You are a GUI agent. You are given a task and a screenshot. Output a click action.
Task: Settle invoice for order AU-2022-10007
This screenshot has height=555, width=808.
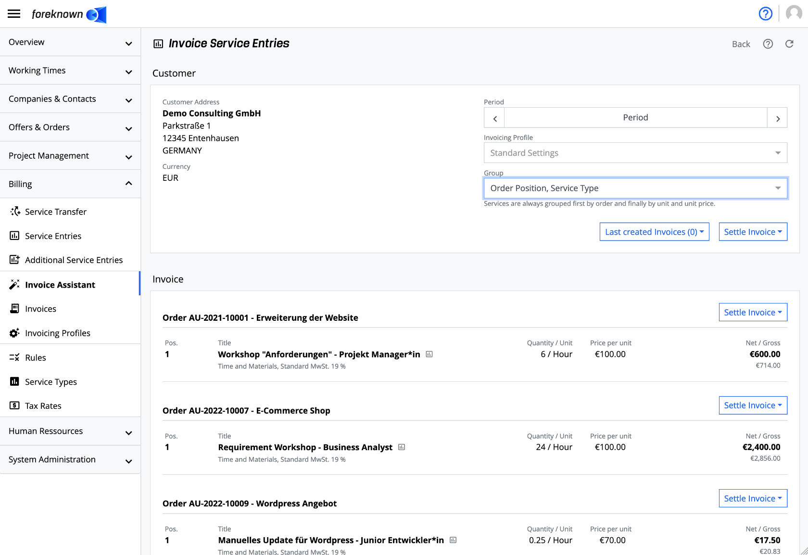(x=753, y=405)
